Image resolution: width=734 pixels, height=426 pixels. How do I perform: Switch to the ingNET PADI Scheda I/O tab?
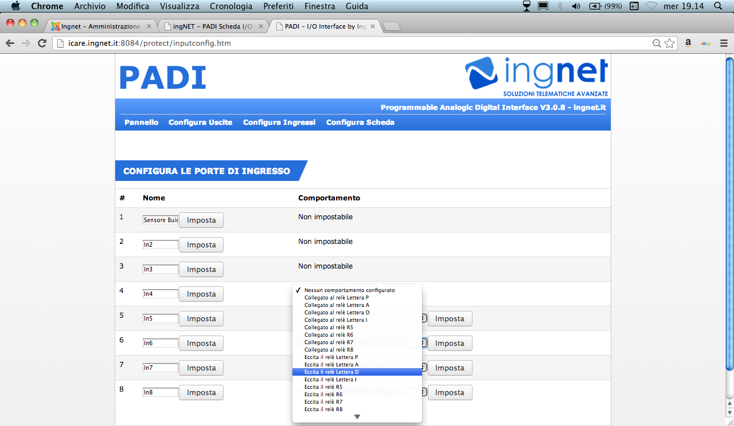click(212, 26)
